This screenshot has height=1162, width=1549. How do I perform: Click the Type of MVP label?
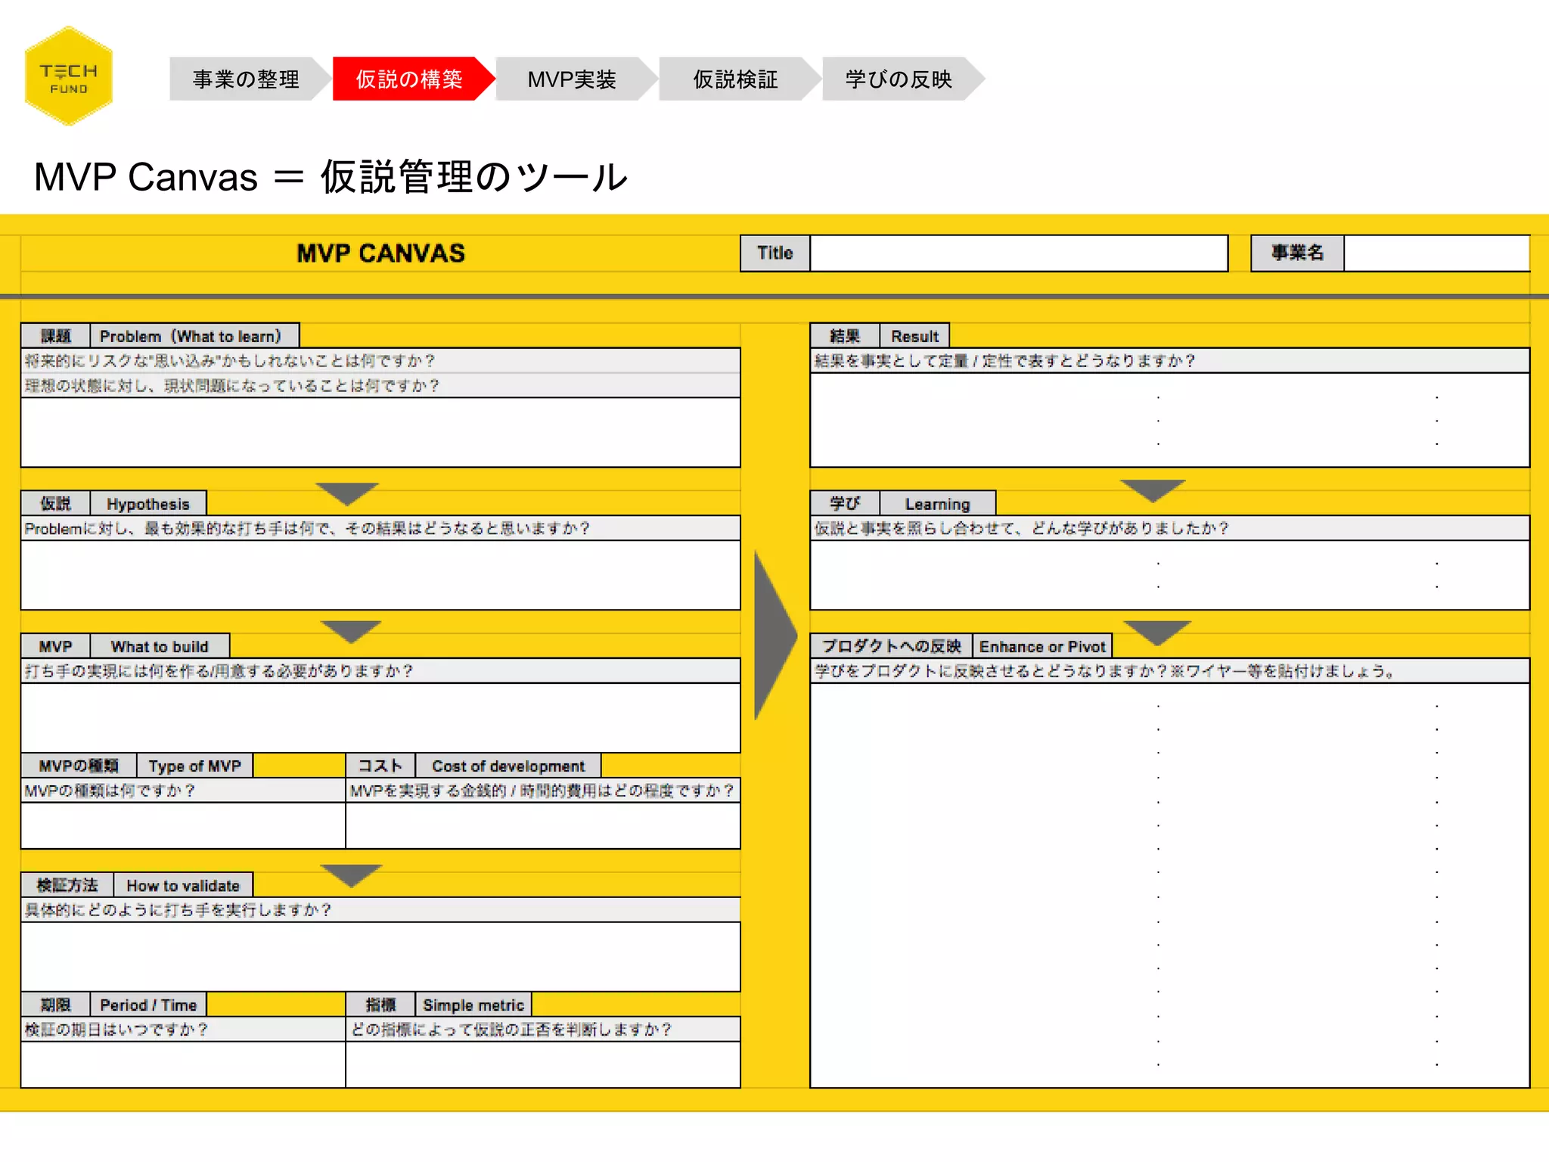pyautogui.click(x=194, y=766)
